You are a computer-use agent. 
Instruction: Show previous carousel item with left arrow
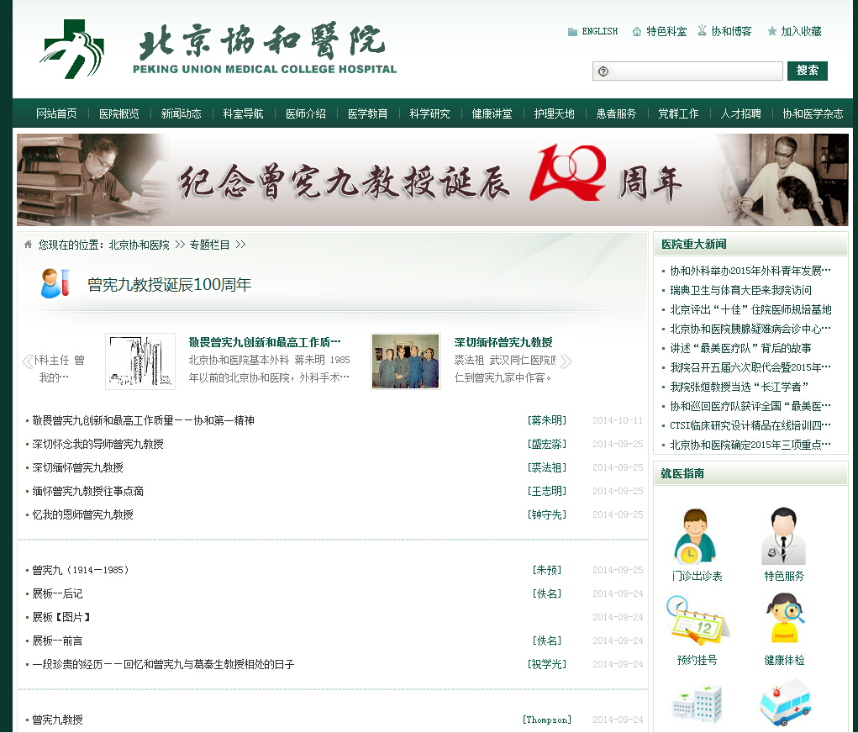click(x=28, y=361)
